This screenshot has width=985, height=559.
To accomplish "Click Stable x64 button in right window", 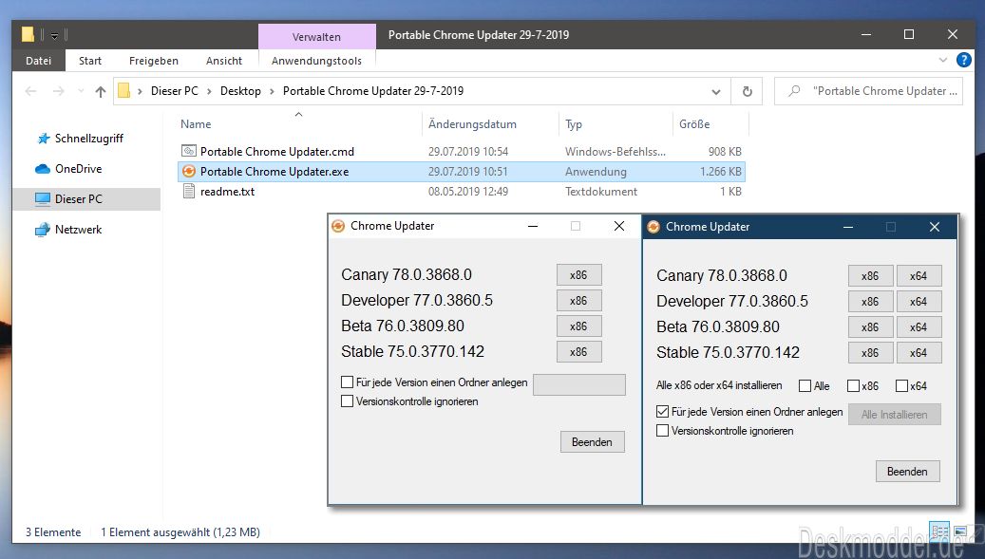I will click(919, 353).
